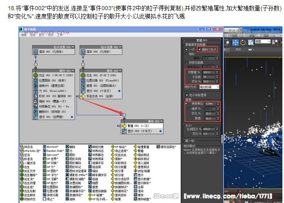The image size is (284, 203).
Task: Pick 发送出去 from the depot list
Action: pos(119,155)
